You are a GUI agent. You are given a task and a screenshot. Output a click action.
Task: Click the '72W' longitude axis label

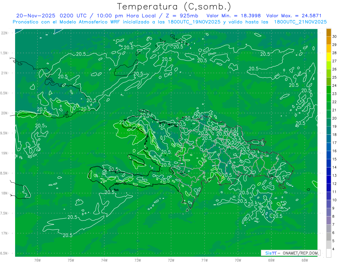(171, 260)
